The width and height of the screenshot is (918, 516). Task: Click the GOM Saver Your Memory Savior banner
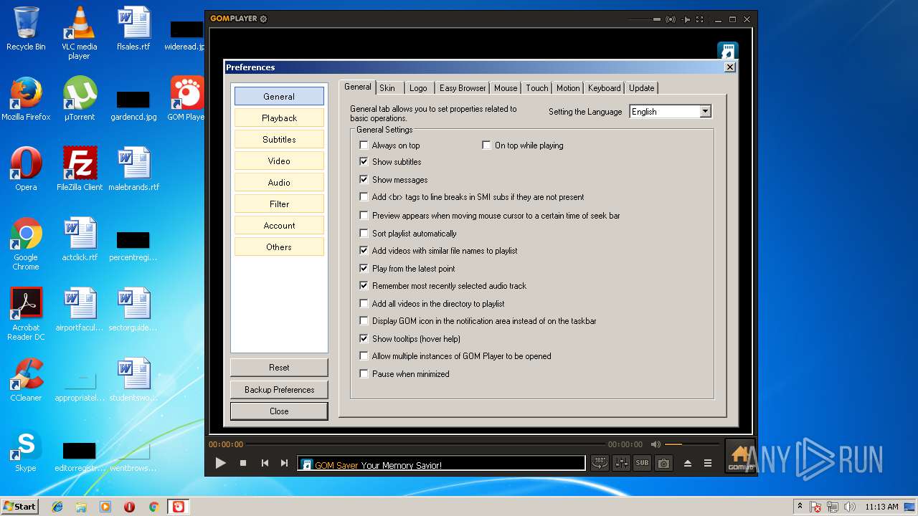point(442,464)
